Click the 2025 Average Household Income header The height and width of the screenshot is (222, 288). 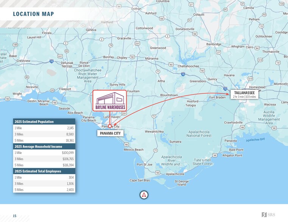coord(44,146)
